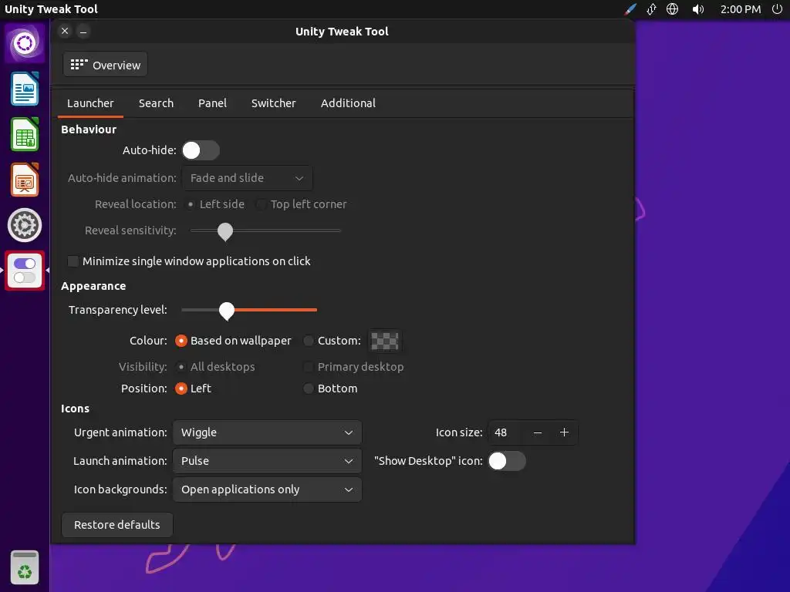
Task: Toggle the "Show Desktop" icon switch
Action: tap(507, 461)
